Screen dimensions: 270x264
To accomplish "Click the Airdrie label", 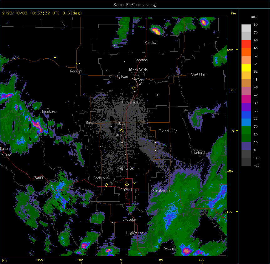I will (x=127, y=168).
